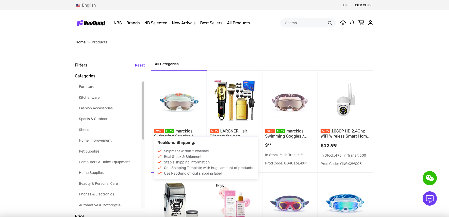
Task: Select the Furniture category
Action: (87, 87)
